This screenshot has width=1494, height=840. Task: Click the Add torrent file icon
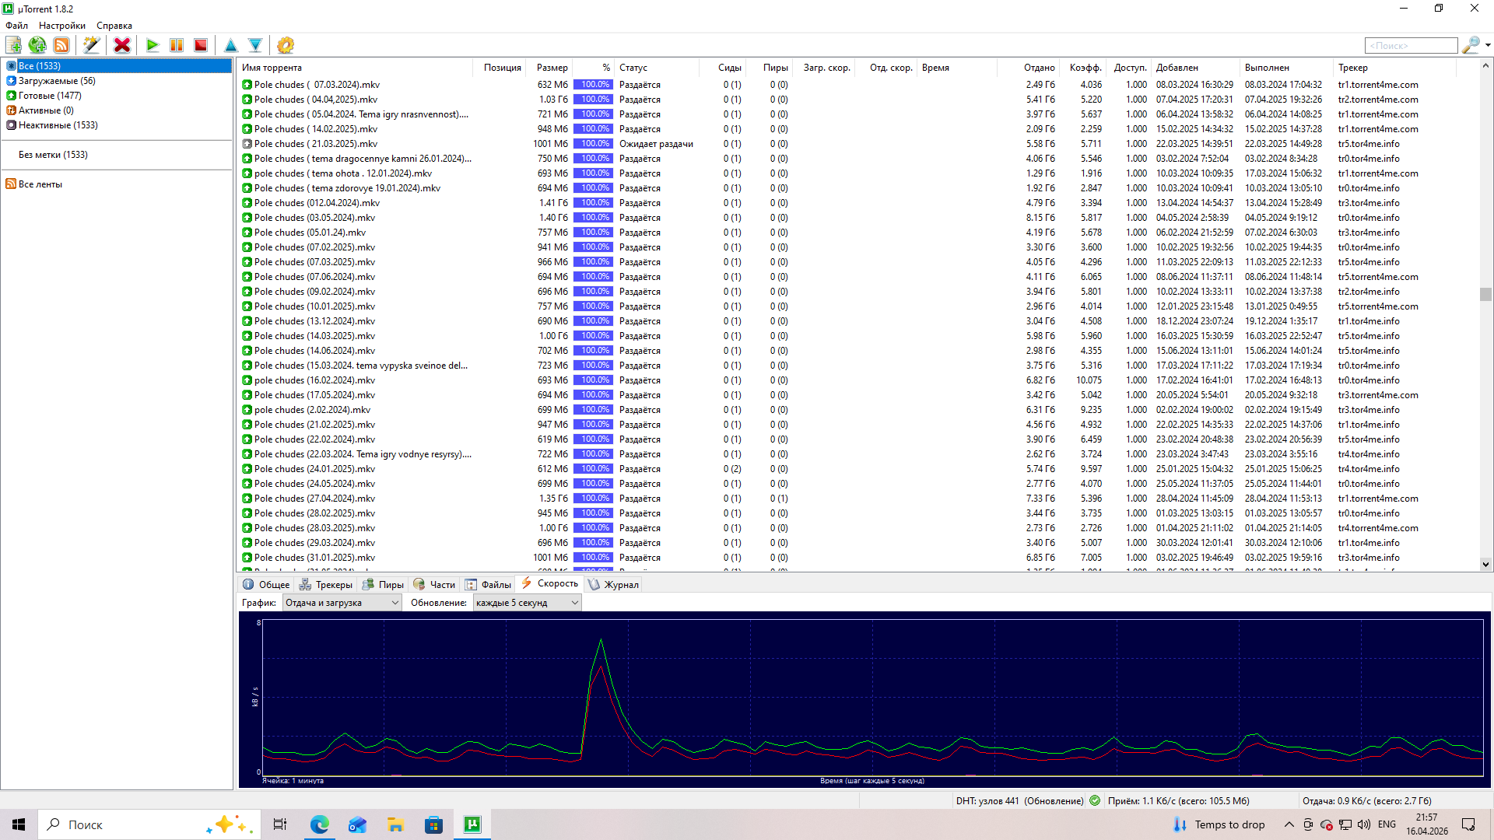click(x=13, y=45)
